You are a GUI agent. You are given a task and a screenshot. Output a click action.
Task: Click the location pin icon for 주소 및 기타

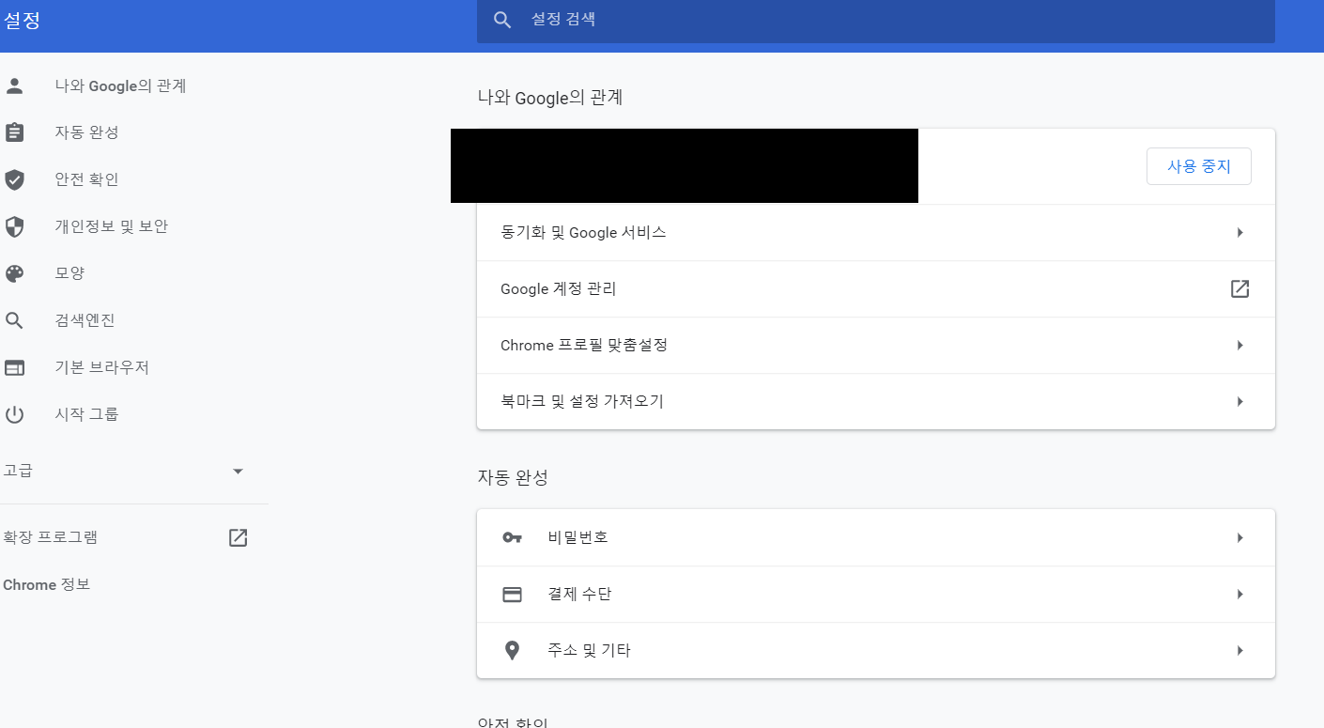coord(512,650)
